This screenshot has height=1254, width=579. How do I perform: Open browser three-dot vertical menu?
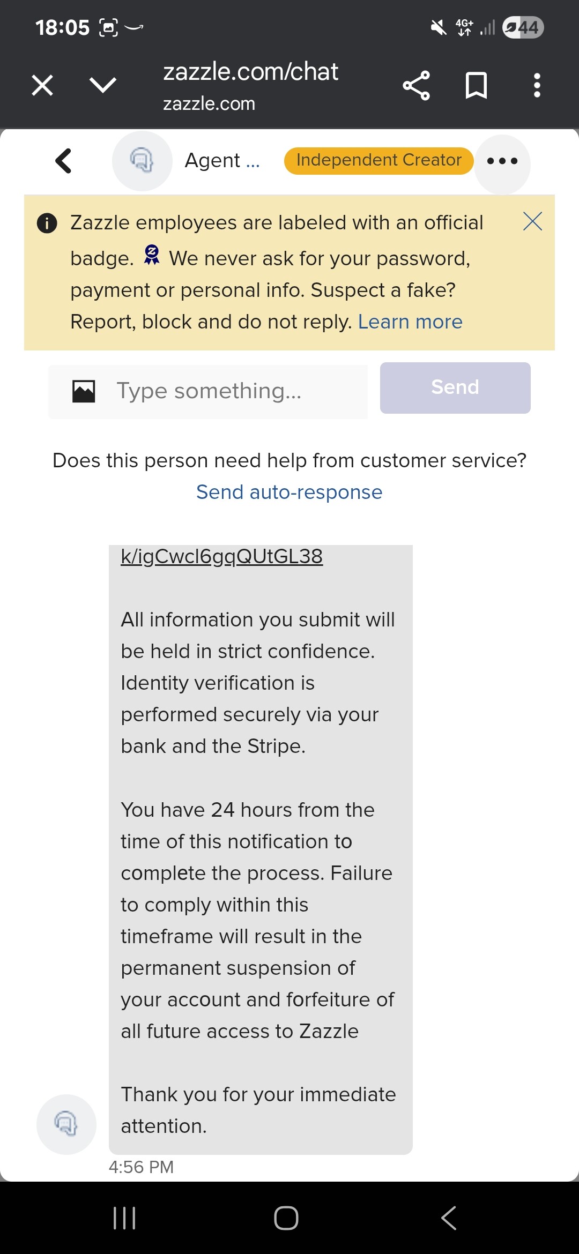click(537, 85)
